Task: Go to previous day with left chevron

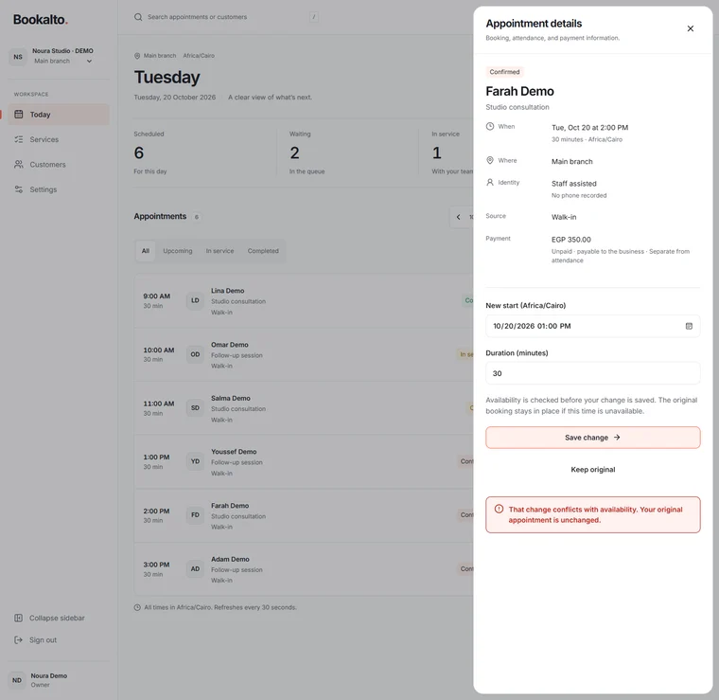Action: [x=458, y=217]
